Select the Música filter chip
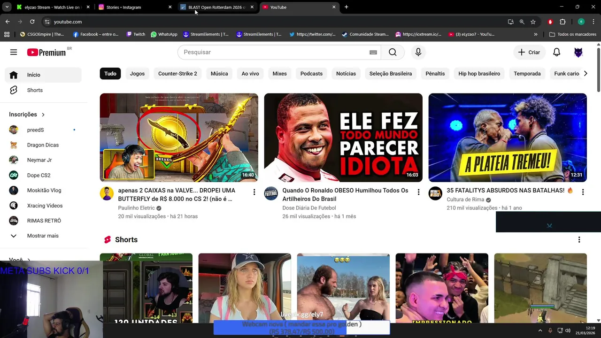The height and width of the screenshot is (338, 601). tap(219, 74)
